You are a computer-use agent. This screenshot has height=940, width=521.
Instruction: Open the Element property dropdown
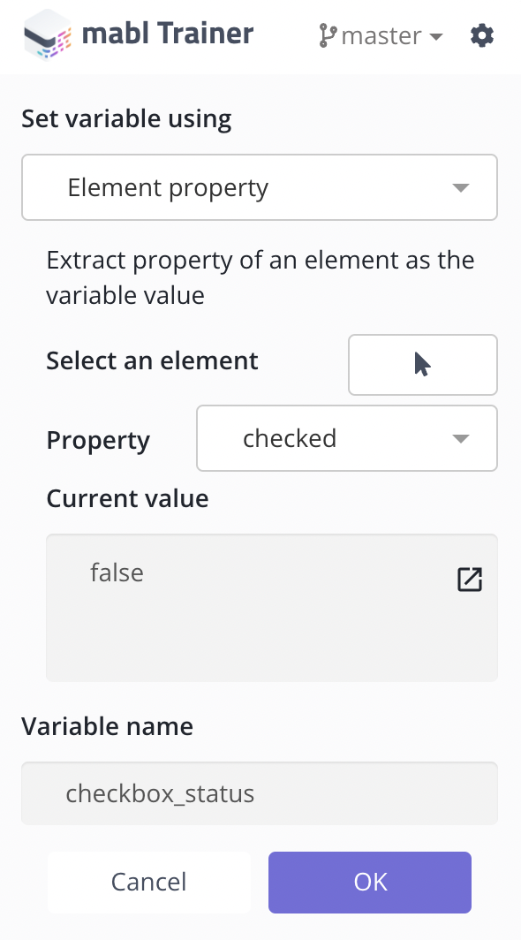tap(260, 187)
